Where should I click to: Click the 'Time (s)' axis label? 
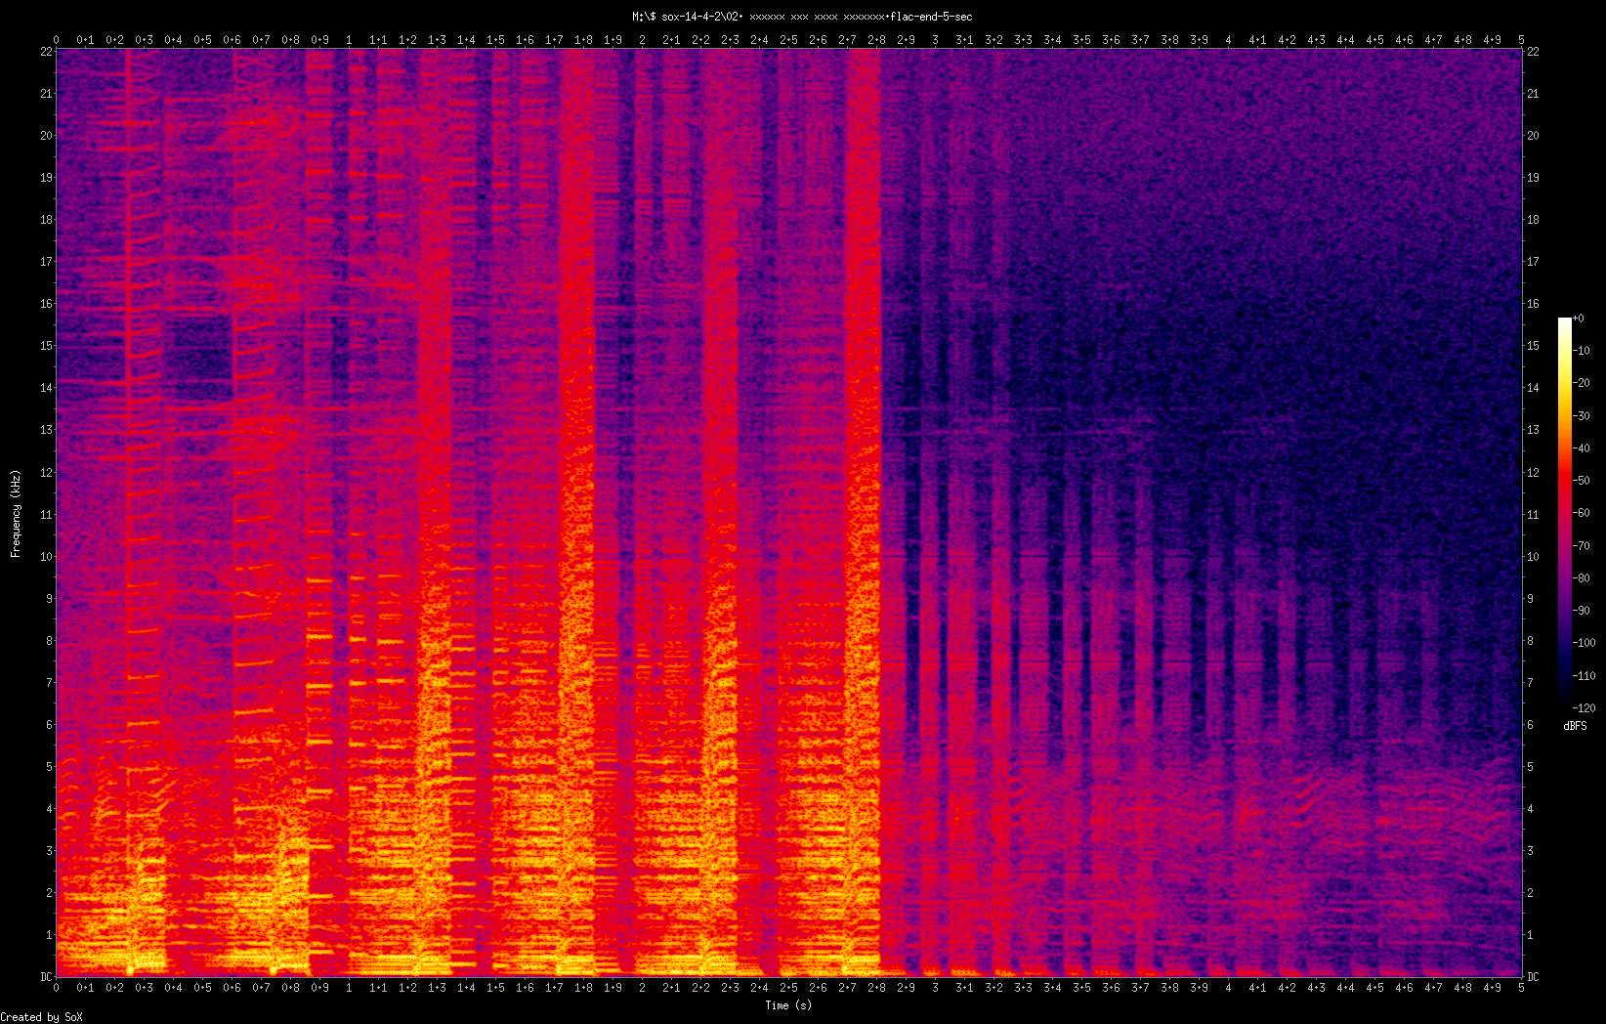click(x=788, y=1004)
